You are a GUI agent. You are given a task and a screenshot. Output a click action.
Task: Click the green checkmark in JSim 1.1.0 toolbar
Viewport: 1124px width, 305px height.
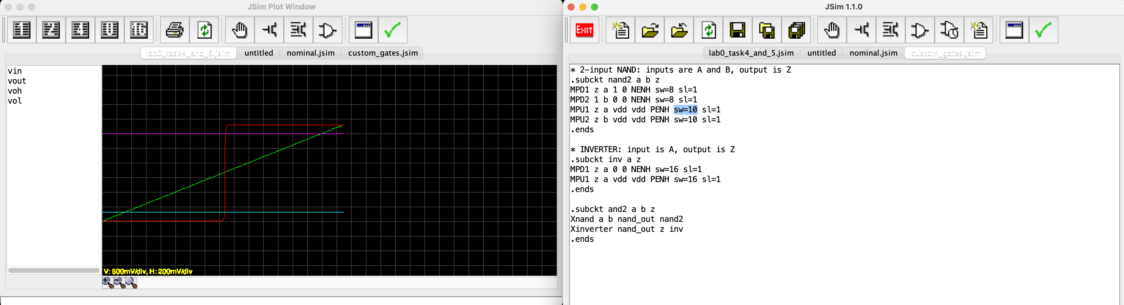coord(1043,30)
